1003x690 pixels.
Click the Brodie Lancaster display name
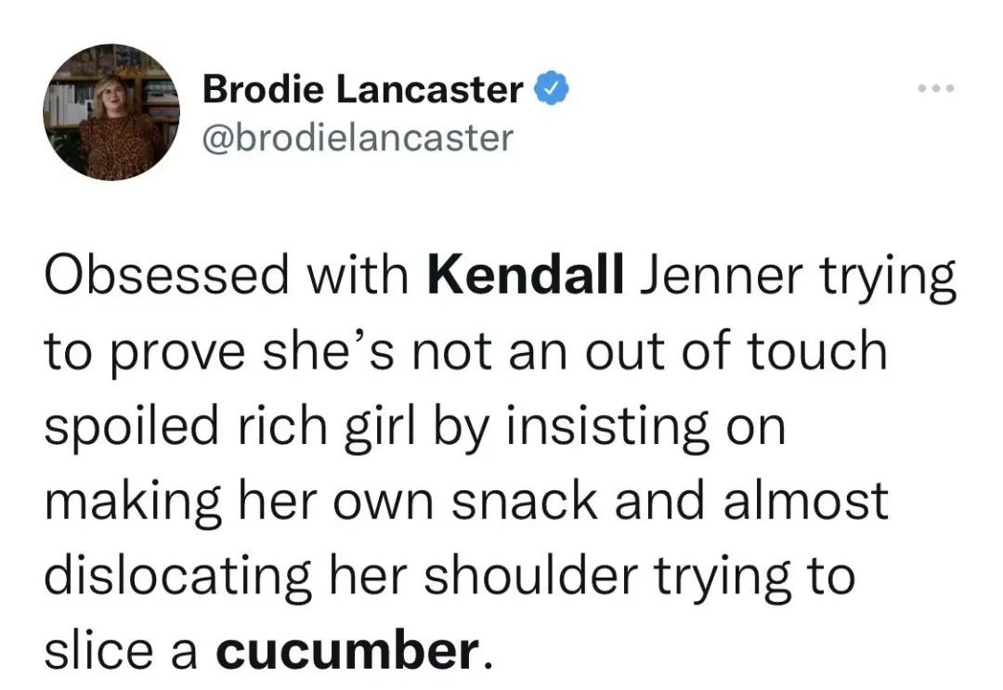[362, 89]
